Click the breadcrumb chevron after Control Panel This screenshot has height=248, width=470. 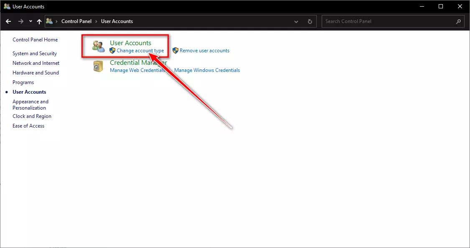pos(96,21)
